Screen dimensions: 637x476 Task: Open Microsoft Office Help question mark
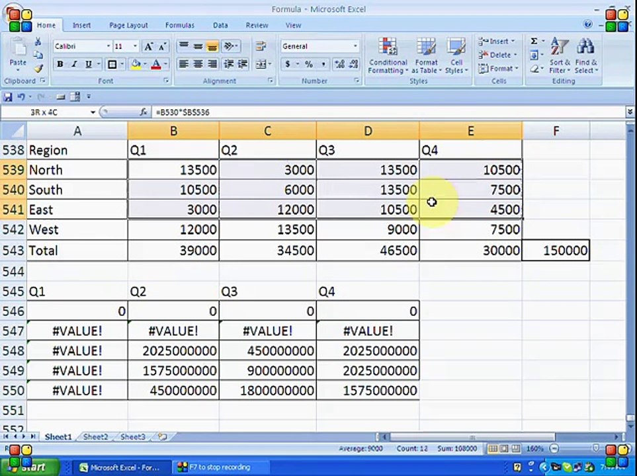(587, 24)
